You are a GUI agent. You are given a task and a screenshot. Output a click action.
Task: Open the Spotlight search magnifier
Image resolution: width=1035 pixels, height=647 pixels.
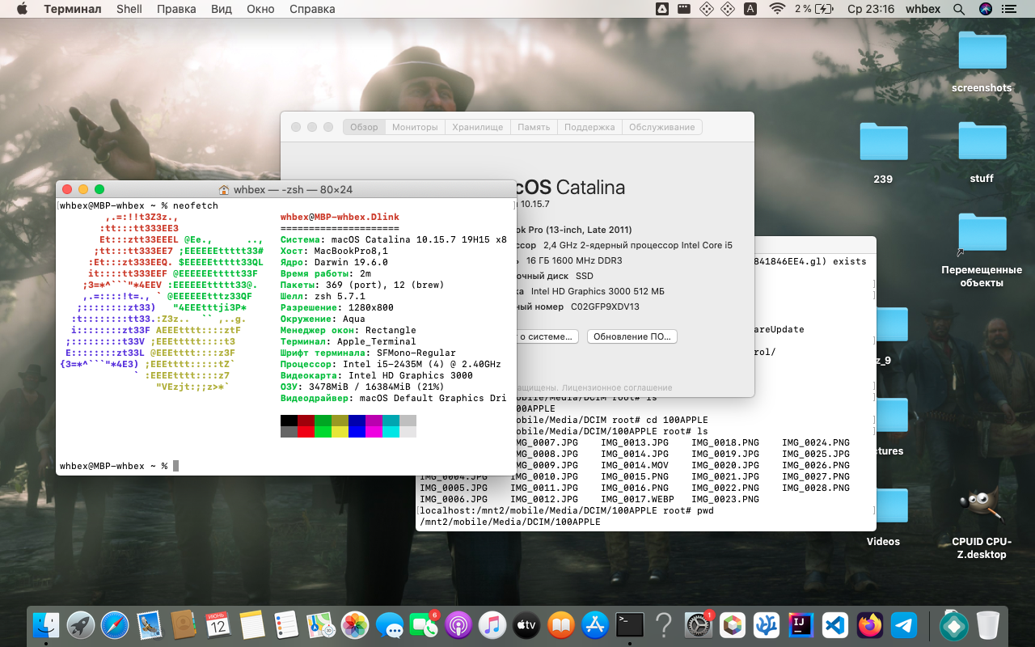(x=959, y=9)
